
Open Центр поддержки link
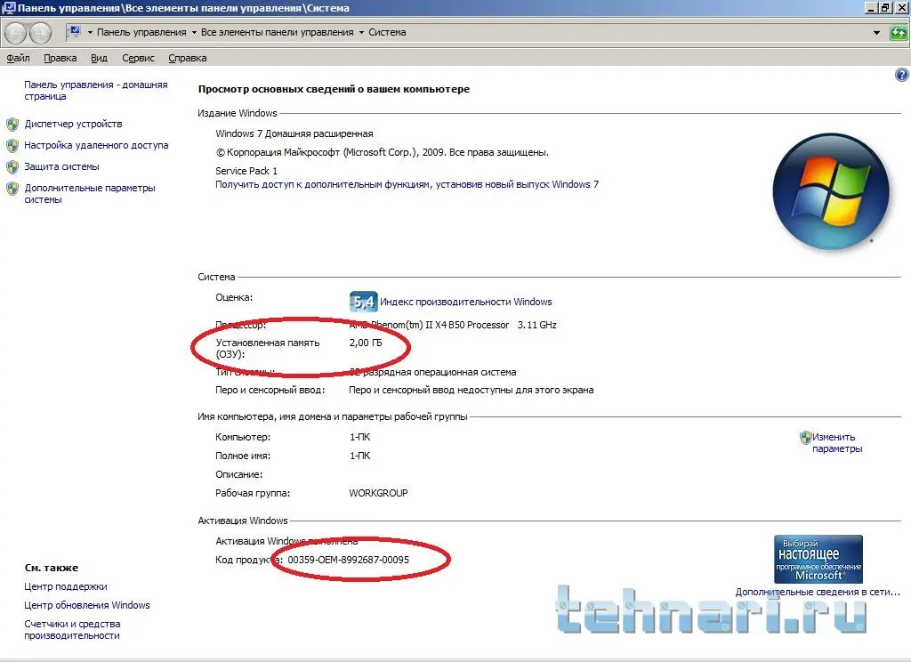(66, 586)
